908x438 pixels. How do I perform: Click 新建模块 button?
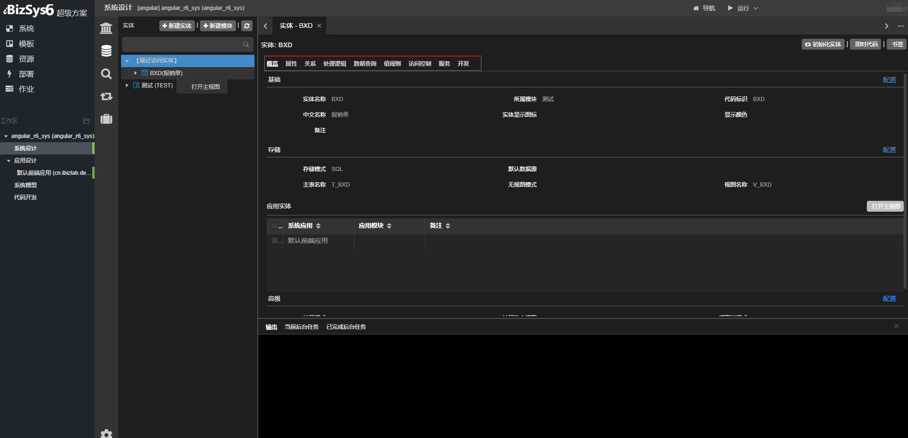point(218,26)
